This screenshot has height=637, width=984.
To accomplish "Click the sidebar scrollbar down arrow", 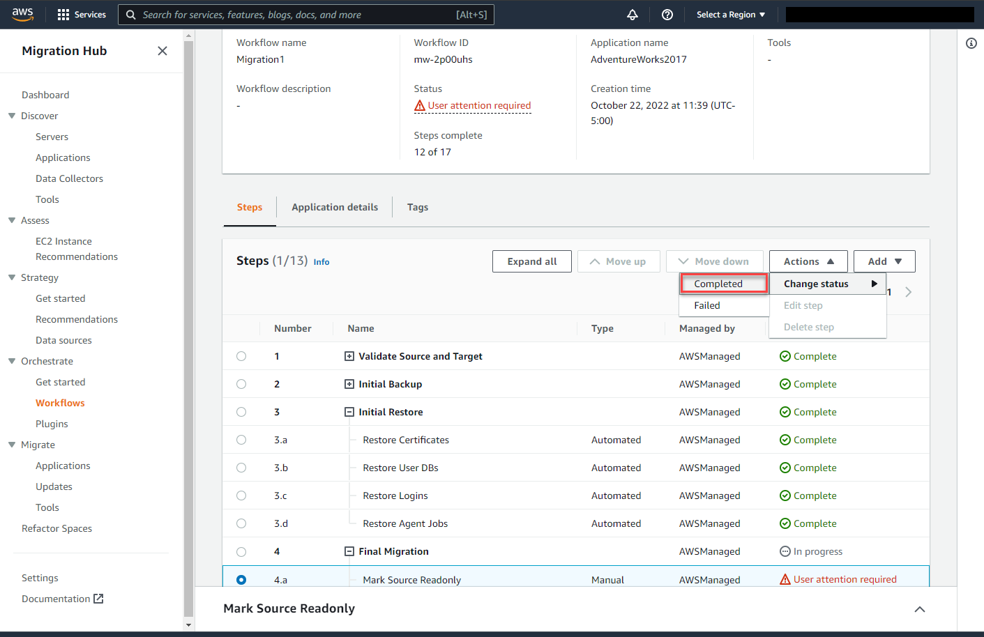I will [x=188, y=625].
